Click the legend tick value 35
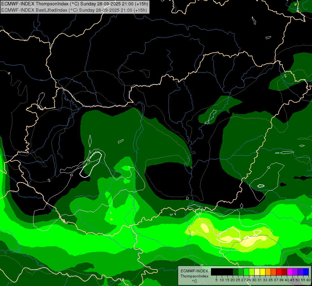The image size is (312, 286). [x=271, y=280]
